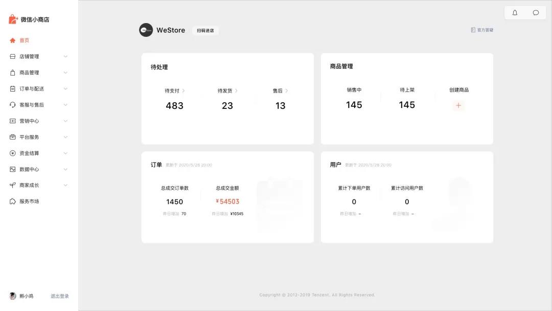Click the 销售中 label
The image size is (552, 311).
(x=354, y=90)
